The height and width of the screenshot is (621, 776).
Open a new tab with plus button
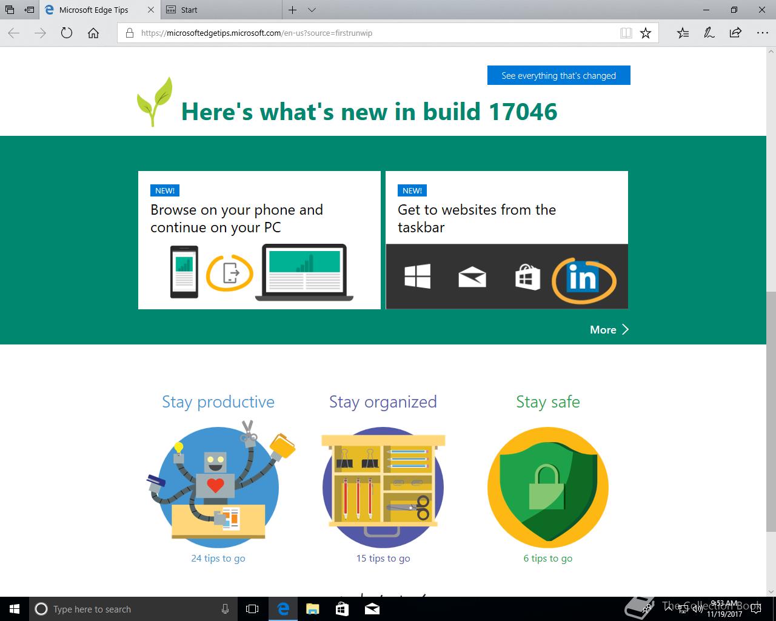coord(292,10)
